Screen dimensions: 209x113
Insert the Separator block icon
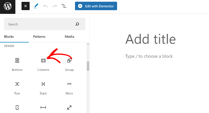coord(43,107)
